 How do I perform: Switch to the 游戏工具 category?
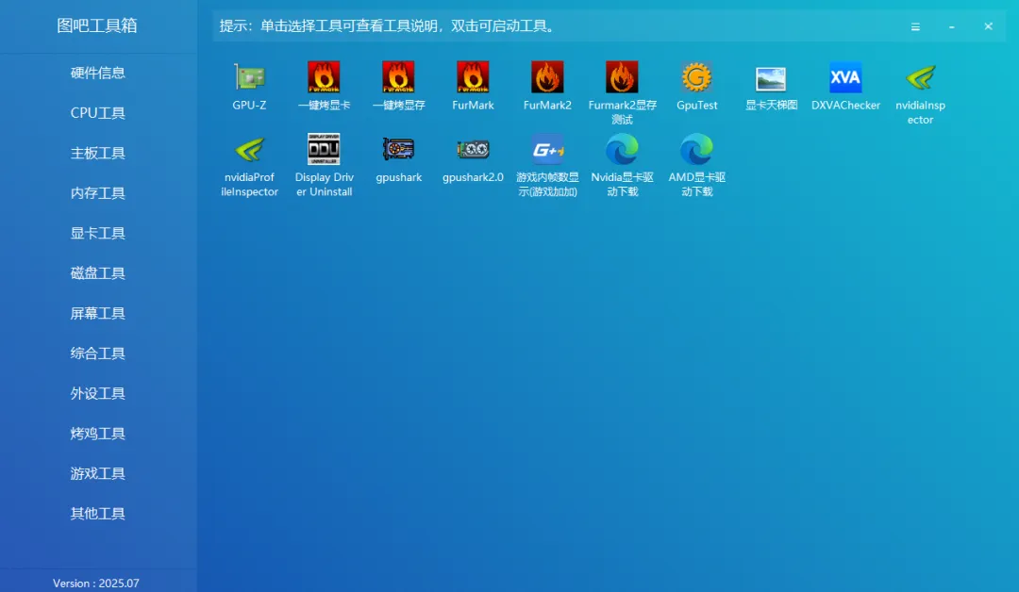97,474
